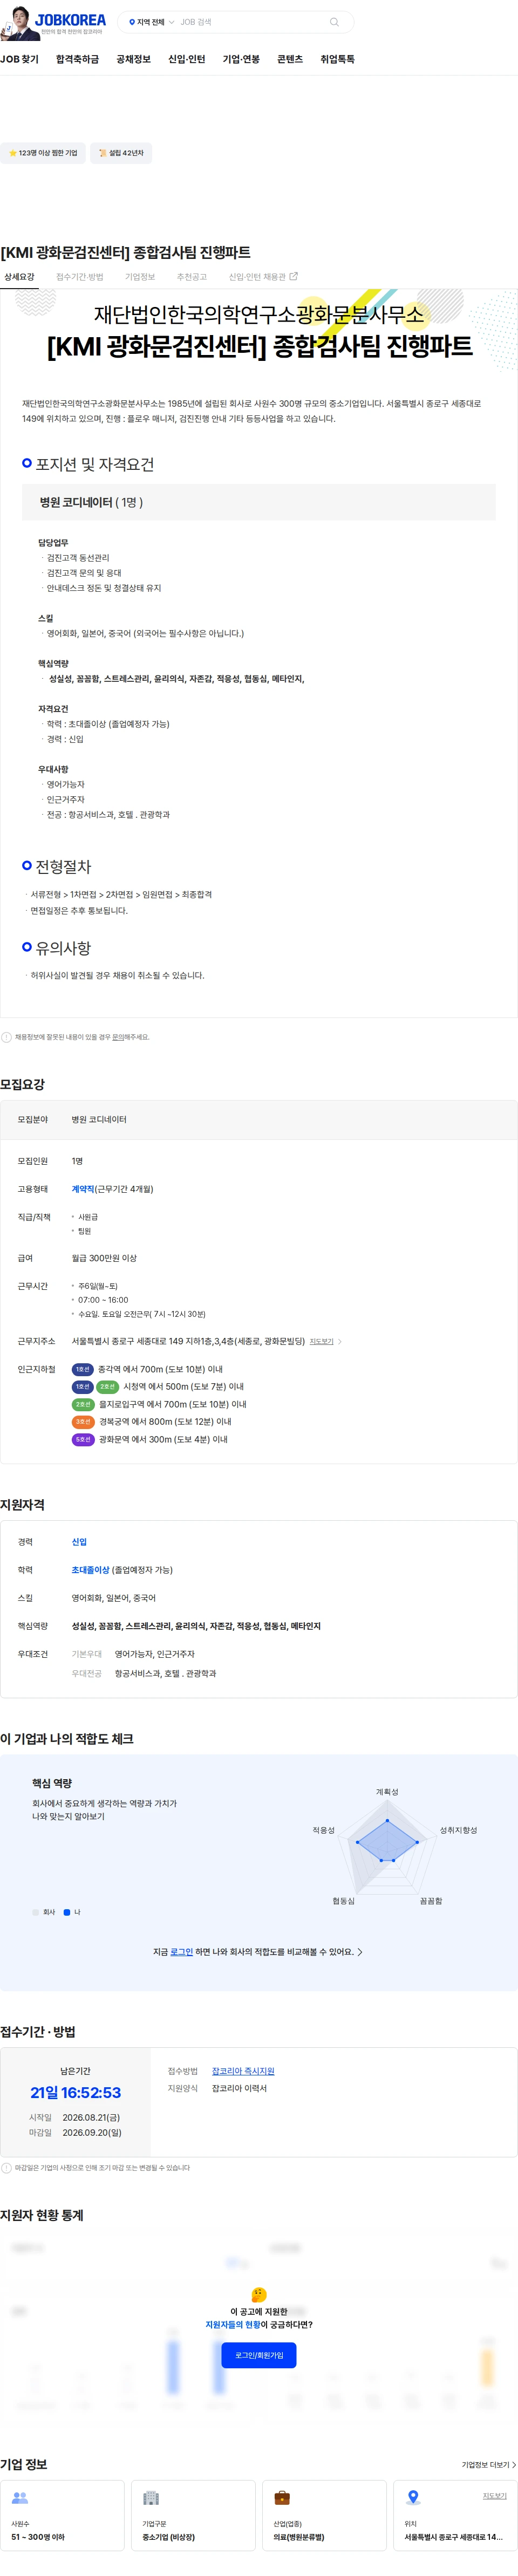
Task: Click the 2호선 badge beside 을지로입구역
Action: 83,1404
